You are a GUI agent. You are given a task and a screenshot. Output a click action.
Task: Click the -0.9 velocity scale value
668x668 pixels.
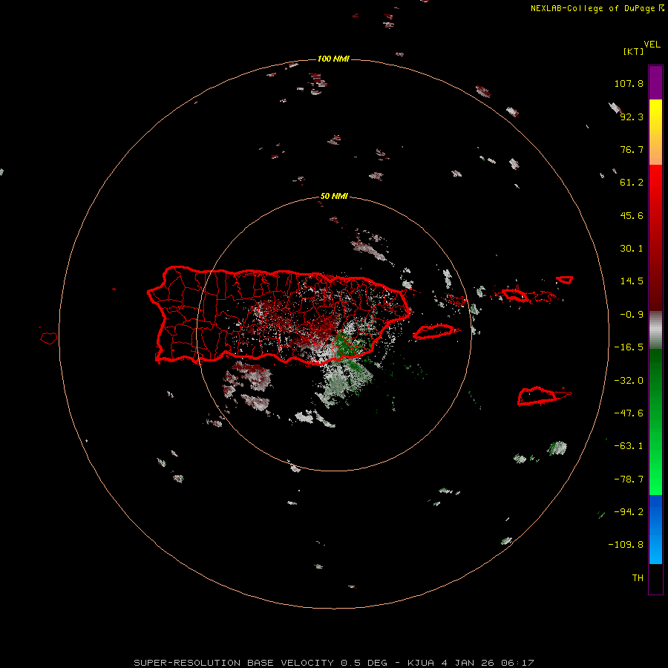tap(632, 315)
